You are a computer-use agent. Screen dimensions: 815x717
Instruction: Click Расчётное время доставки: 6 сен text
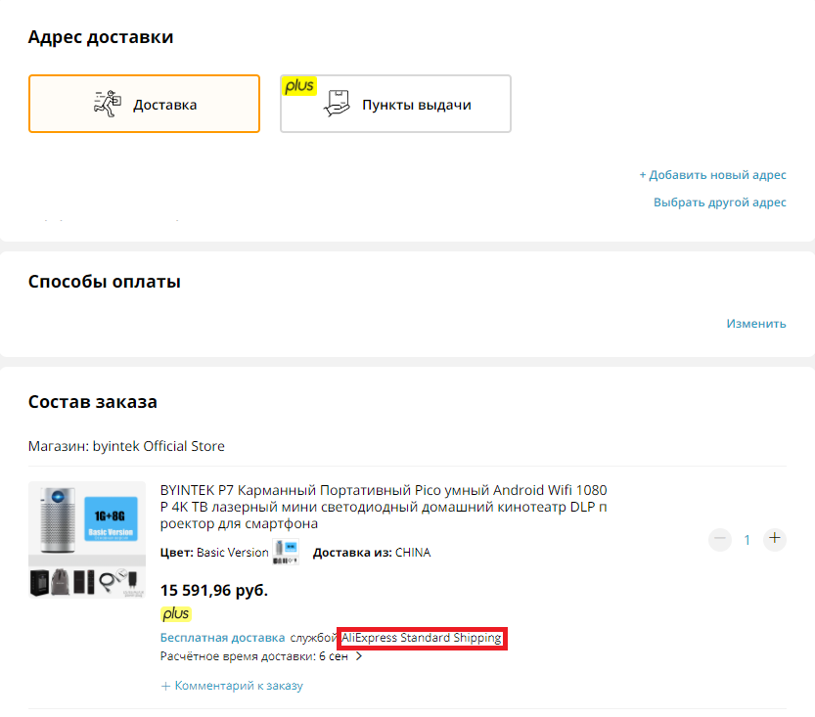(253, 656)
